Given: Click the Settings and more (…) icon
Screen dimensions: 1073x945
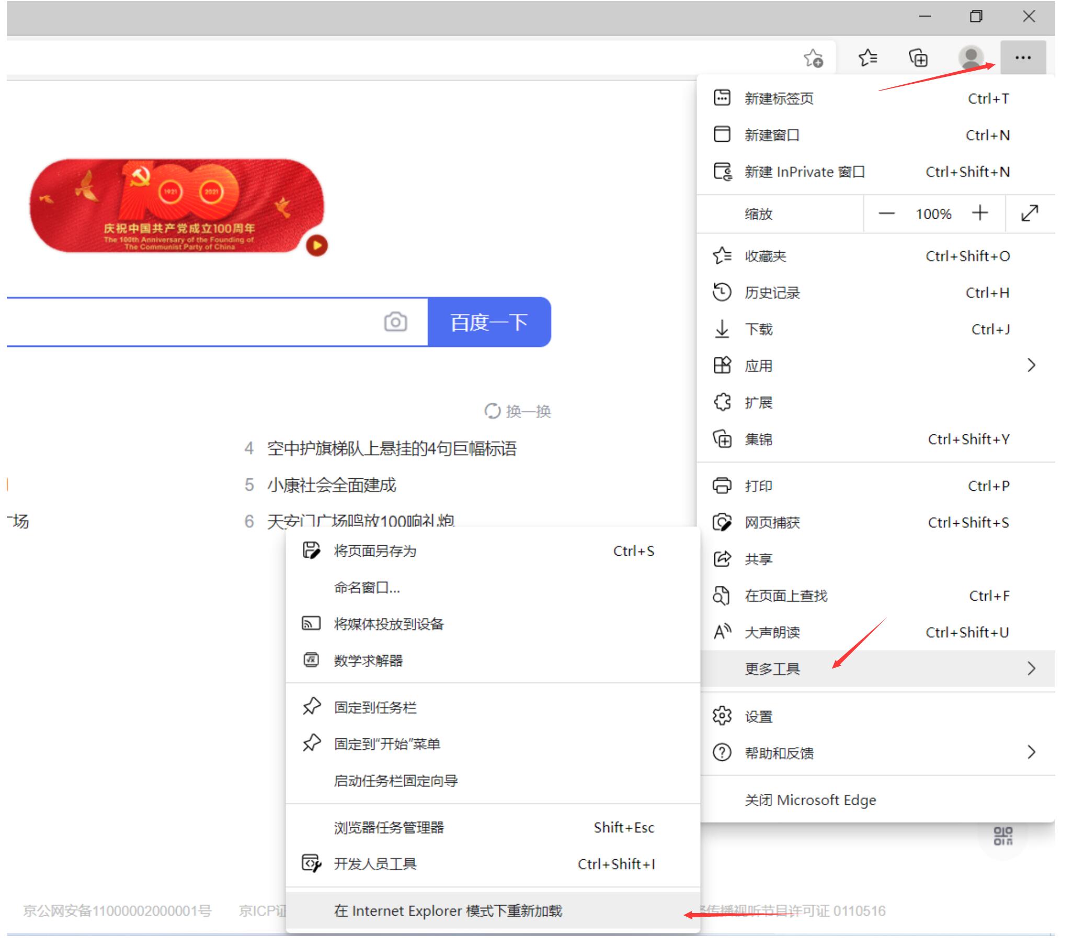Looking at the screenshot, I should tap(1023, 58).
